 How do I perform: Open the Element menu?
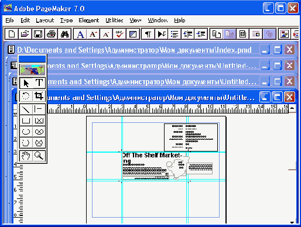[x=89, y=20]
